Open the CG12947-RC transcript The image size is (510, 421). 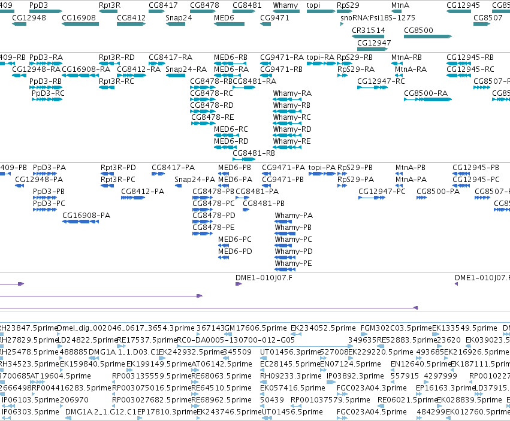[x=372, y=87]
